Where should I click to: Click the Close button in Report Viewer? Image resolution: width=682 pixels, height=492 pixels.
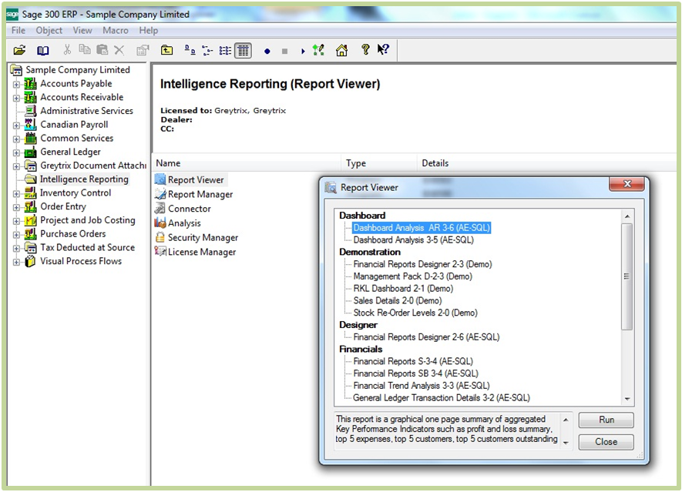coord(606,442)
